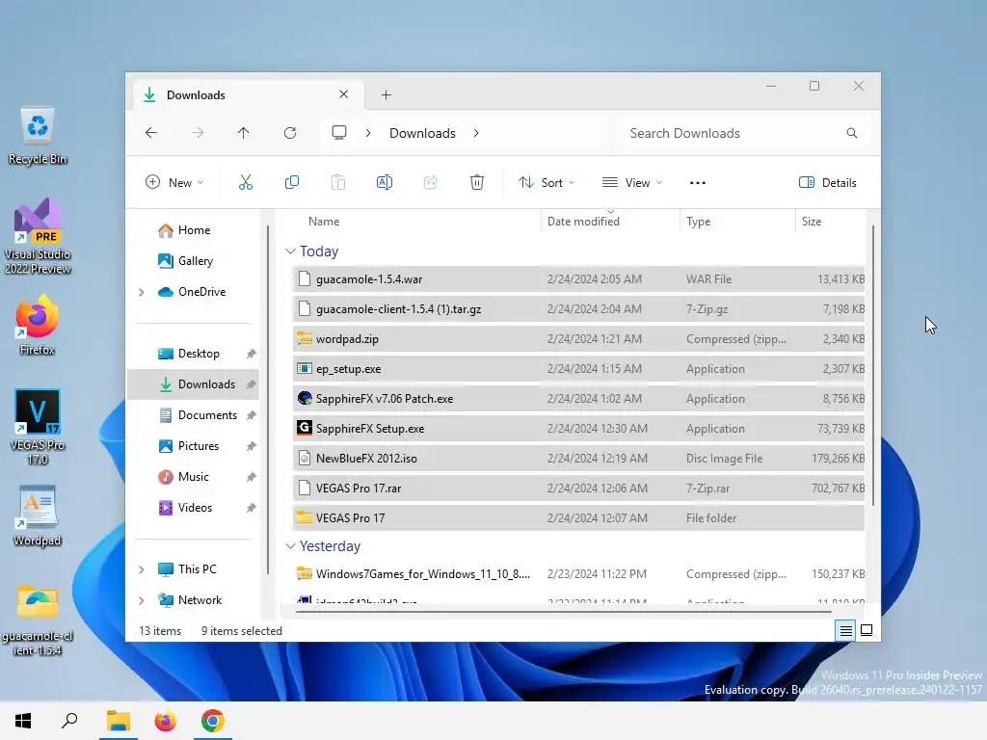Click the Rename icon in toolbar
Viewport: 987px width, 740px height.
pos(384,182)
